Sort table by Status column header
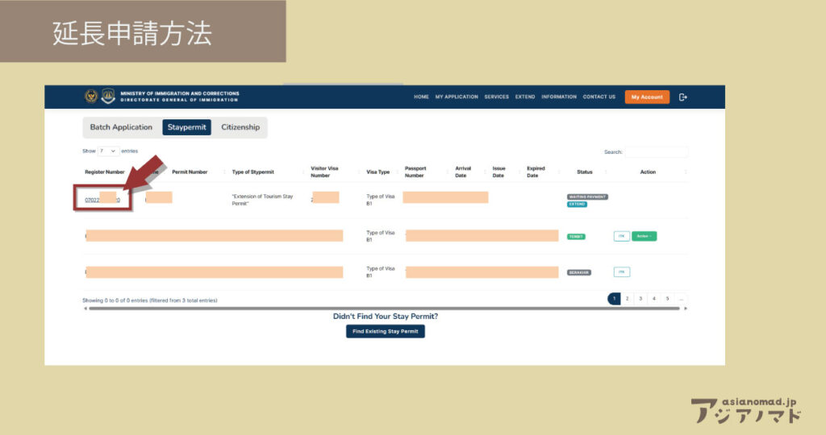 (x=585, y=172)
